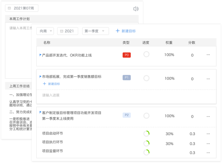Image resolution: width=222 pixels, height=163 pixels.
Task: Expand the 产品部开发迭代 objective arrow
Action: (x=40, y=55)
